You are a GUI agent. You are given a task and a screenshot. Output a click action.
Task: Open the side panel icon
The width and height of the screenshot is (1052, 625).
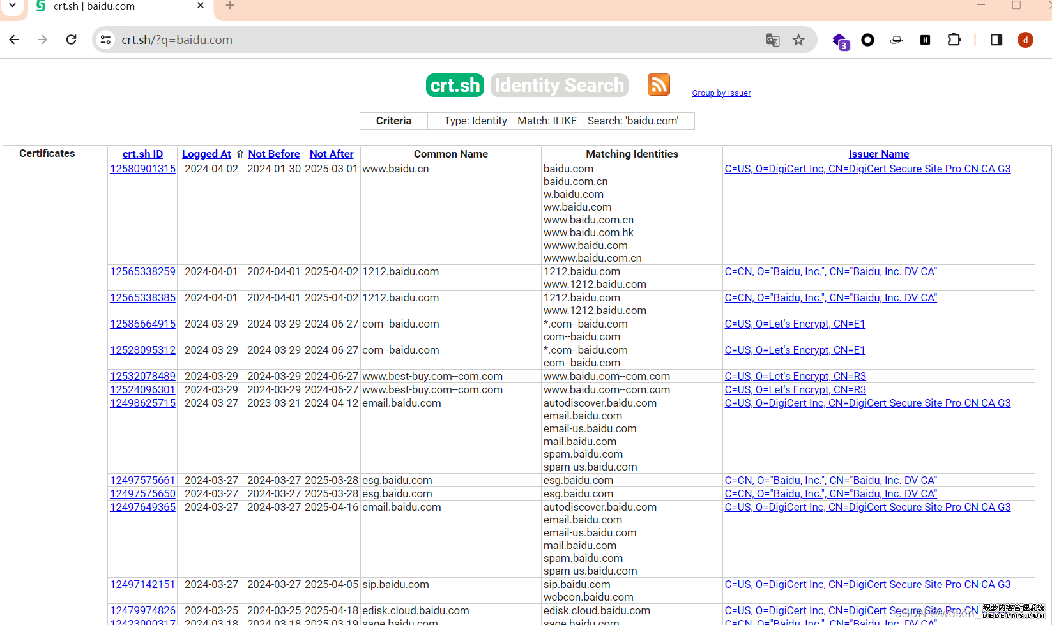[x=996, y=40]
